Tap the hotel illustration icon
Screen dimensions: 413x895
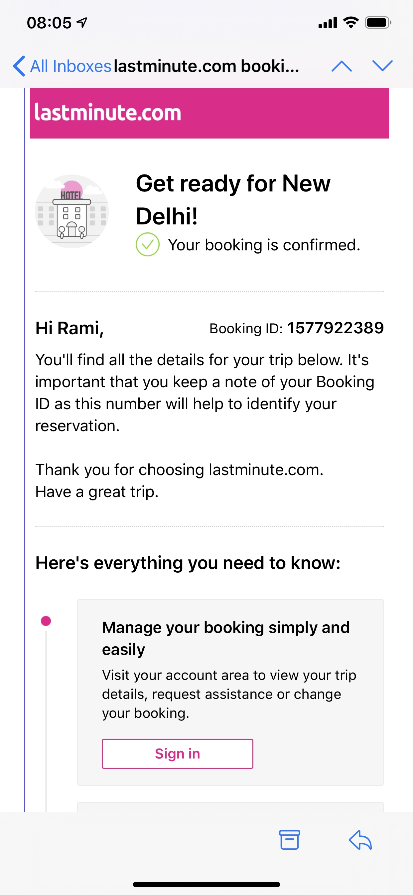72,211
